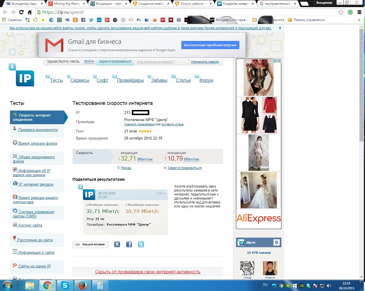365x291 pixels.
Task: Click the Бесплатная пробная версия button
Action: pos(210,45)
